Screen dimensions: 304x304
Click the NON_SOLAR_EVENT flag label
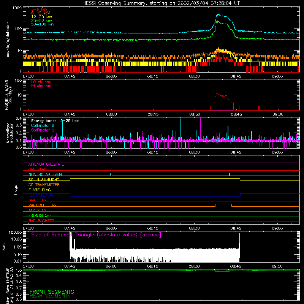point(46,174)
